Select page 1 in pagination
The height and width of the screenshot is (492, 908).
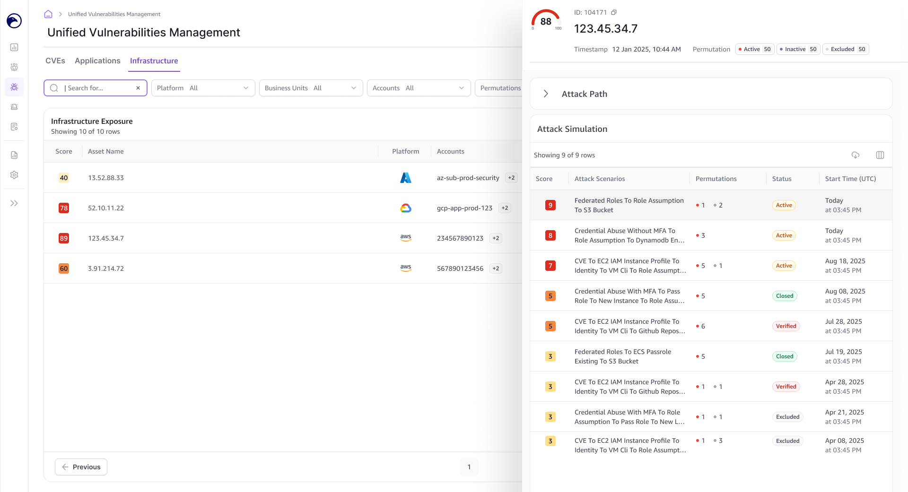(x=469, y=467)
